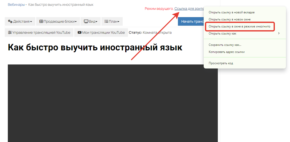Open Мои трансляции YouTube
Image resolution: width=290 pixels, height=142 pixels.
(x=101, y=33)
